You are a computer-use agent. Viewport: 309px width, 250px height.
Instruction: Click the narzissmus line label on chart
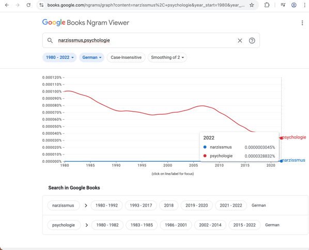click(293, 160)
